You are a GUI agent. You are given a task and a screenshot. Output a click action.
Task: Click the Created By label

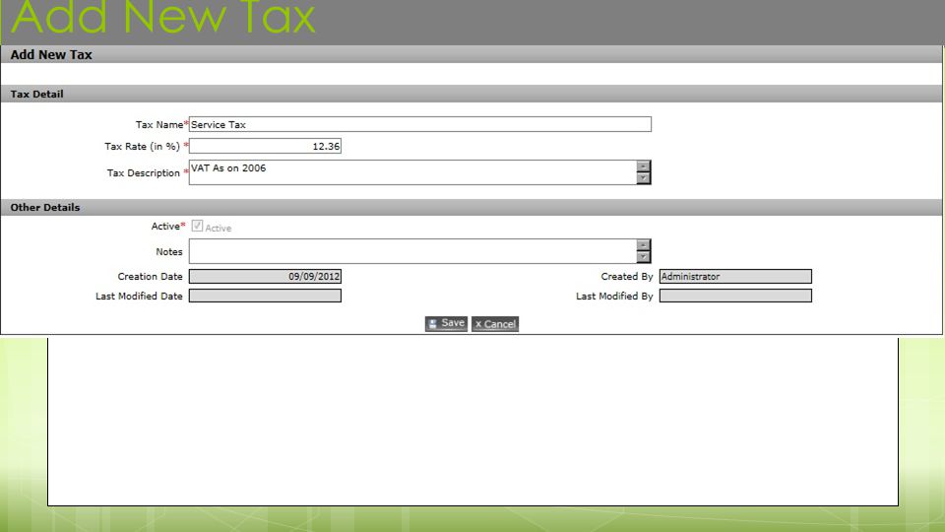pyautogui.click(x=627, y=276)
